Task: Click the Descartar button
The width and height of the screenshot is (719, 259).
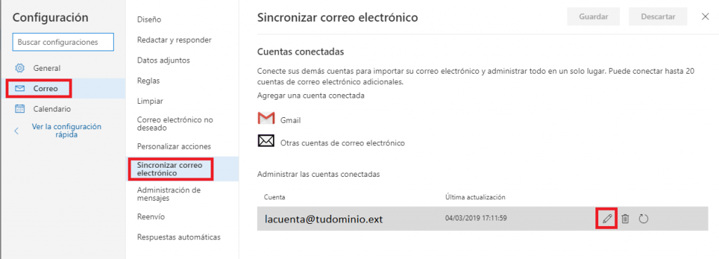Action: click(658, 17)
